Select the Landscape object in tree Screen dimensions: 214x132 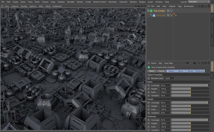pyautogui.click(x=161, y=15)
